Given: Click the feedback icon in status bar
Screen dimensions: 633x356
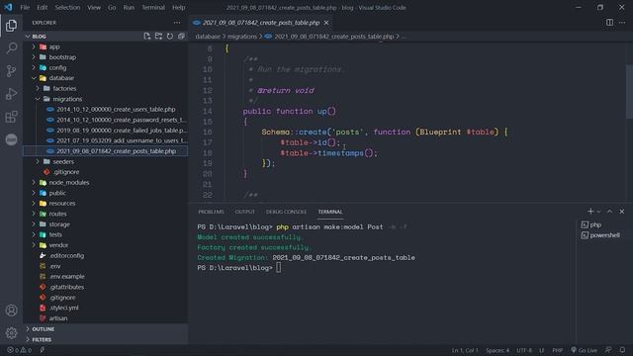Looking at the screenshot, I should click(608, 350).
